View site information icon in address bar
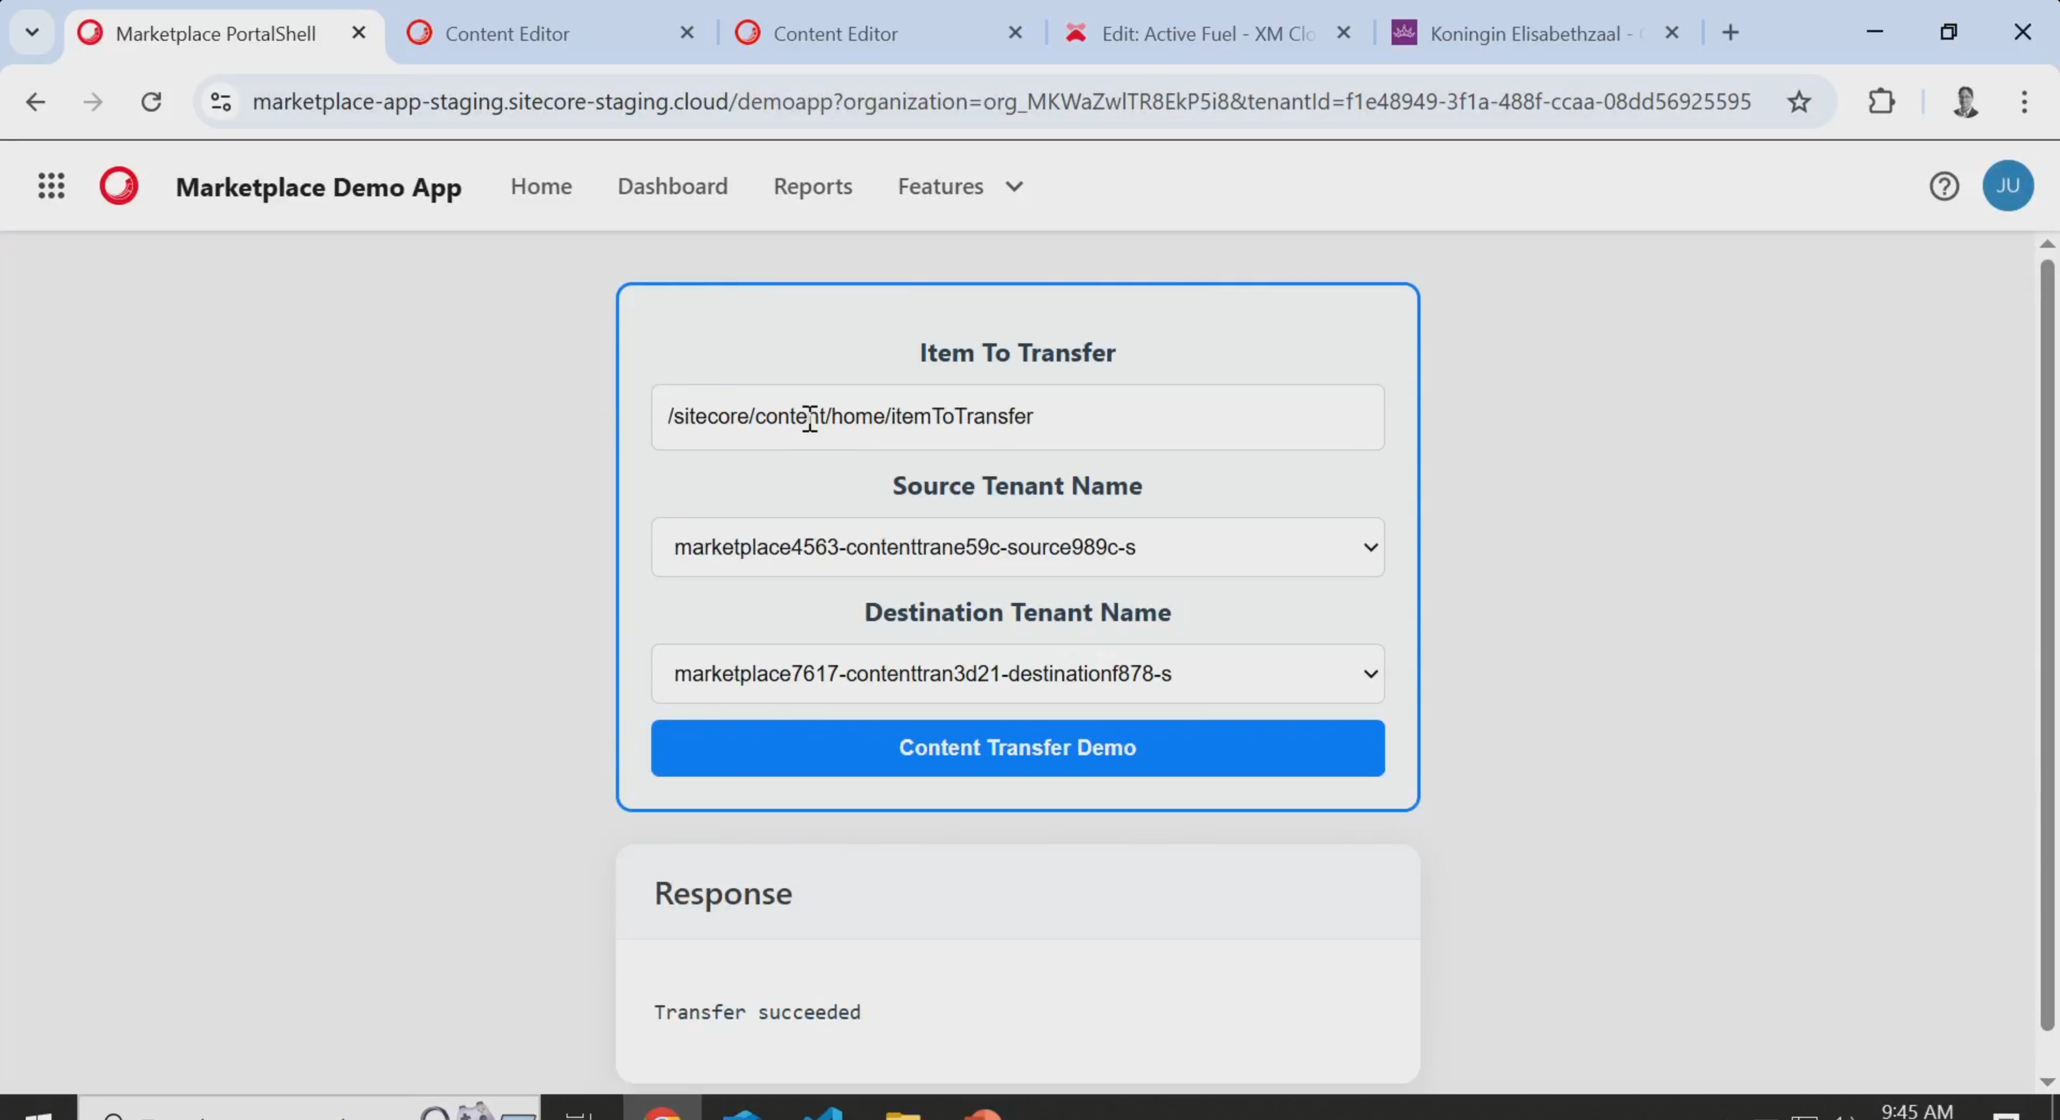This screenshot has height=1120, width=2060. [220, 102]
